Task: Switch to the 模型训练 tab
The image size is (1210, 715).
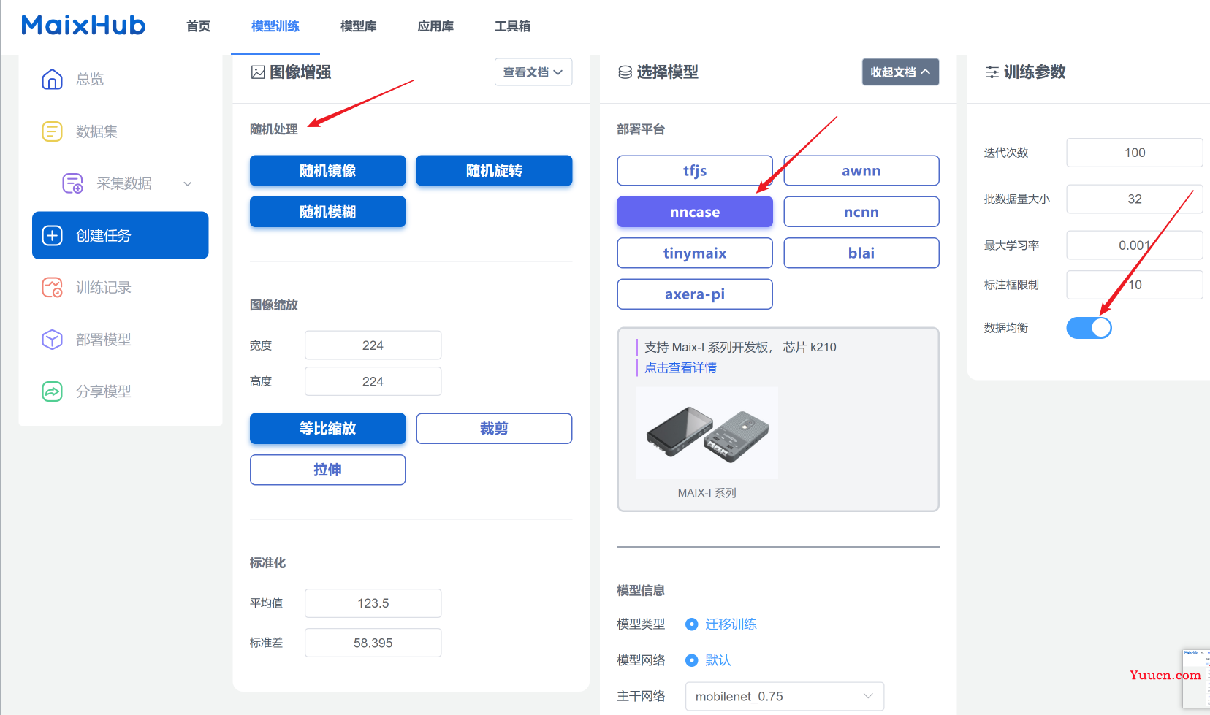Action: pyautogui.click(x=275, y=26)
